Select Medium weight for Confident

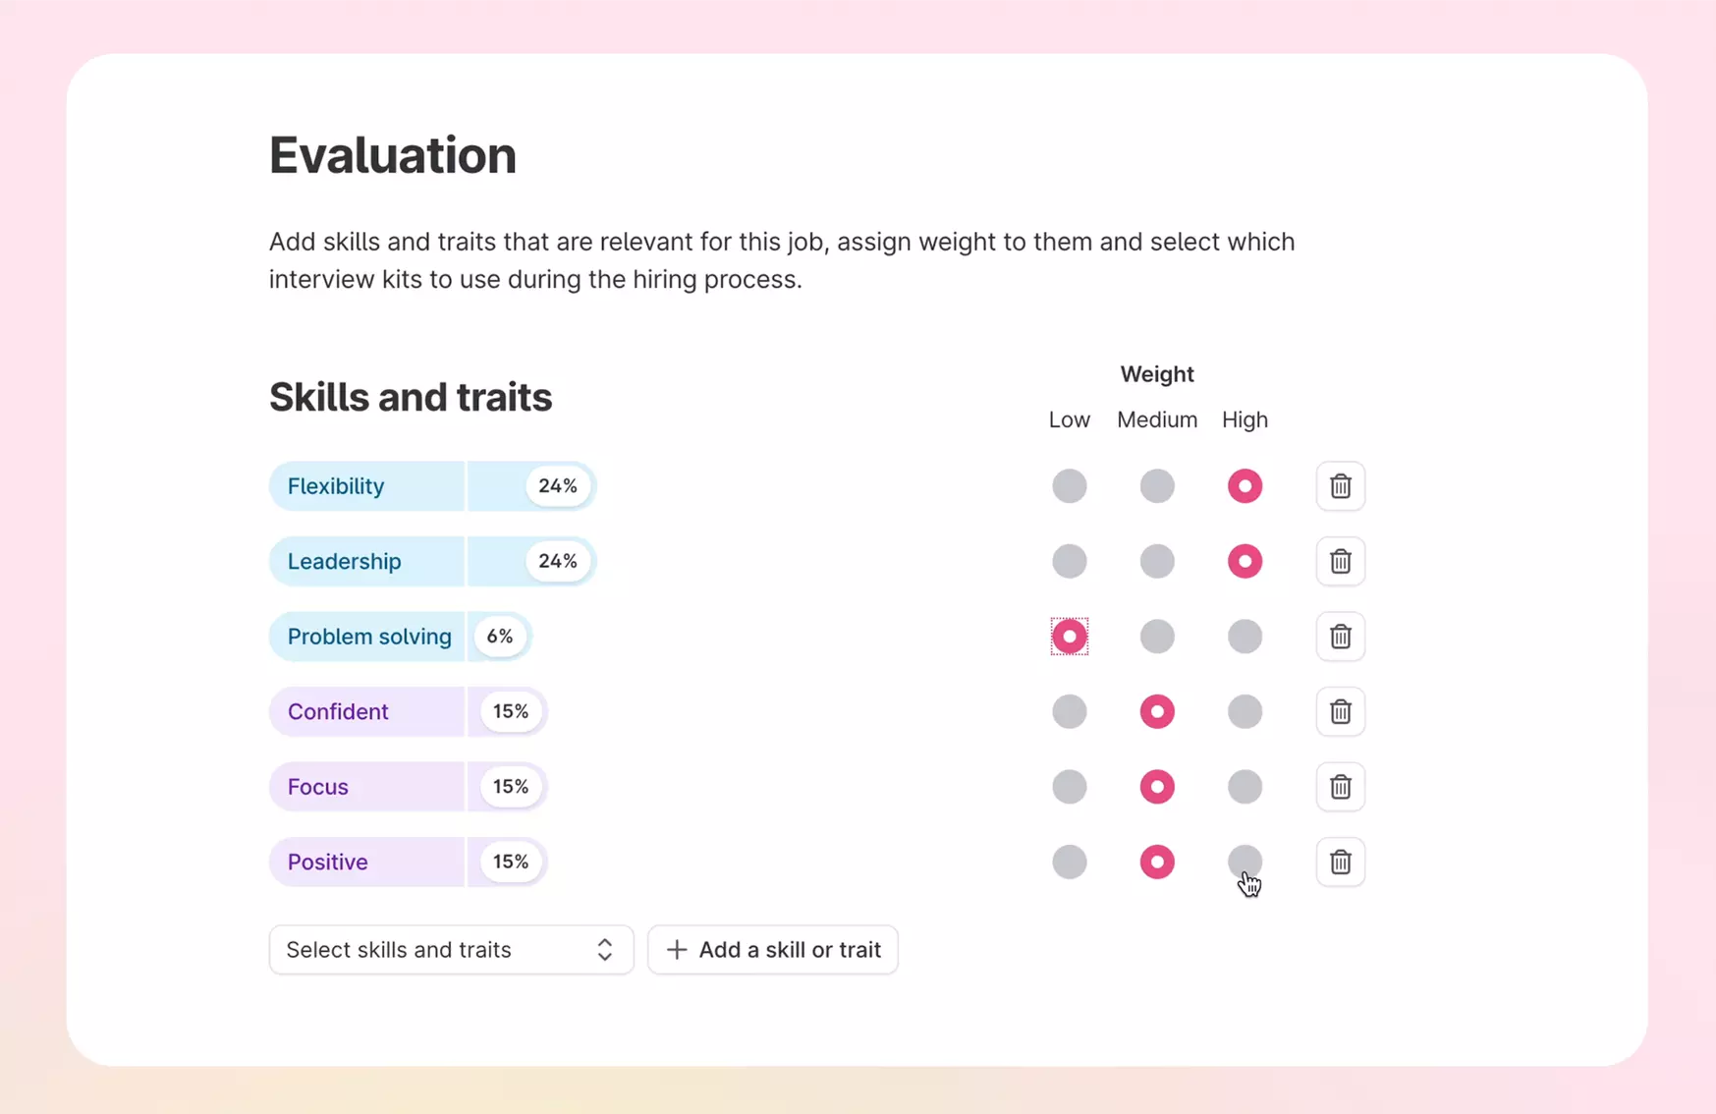coord(1157,711)
